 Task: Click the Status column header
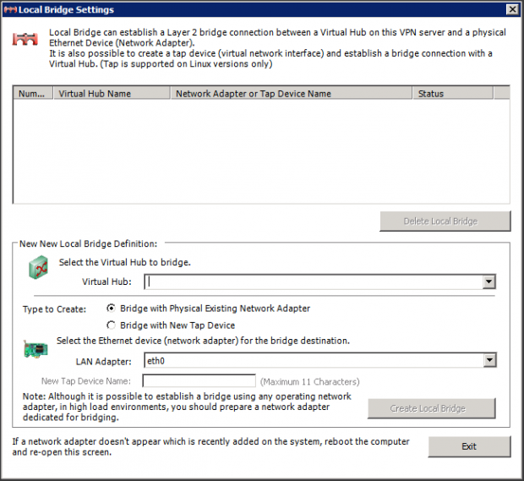[453, 94]
